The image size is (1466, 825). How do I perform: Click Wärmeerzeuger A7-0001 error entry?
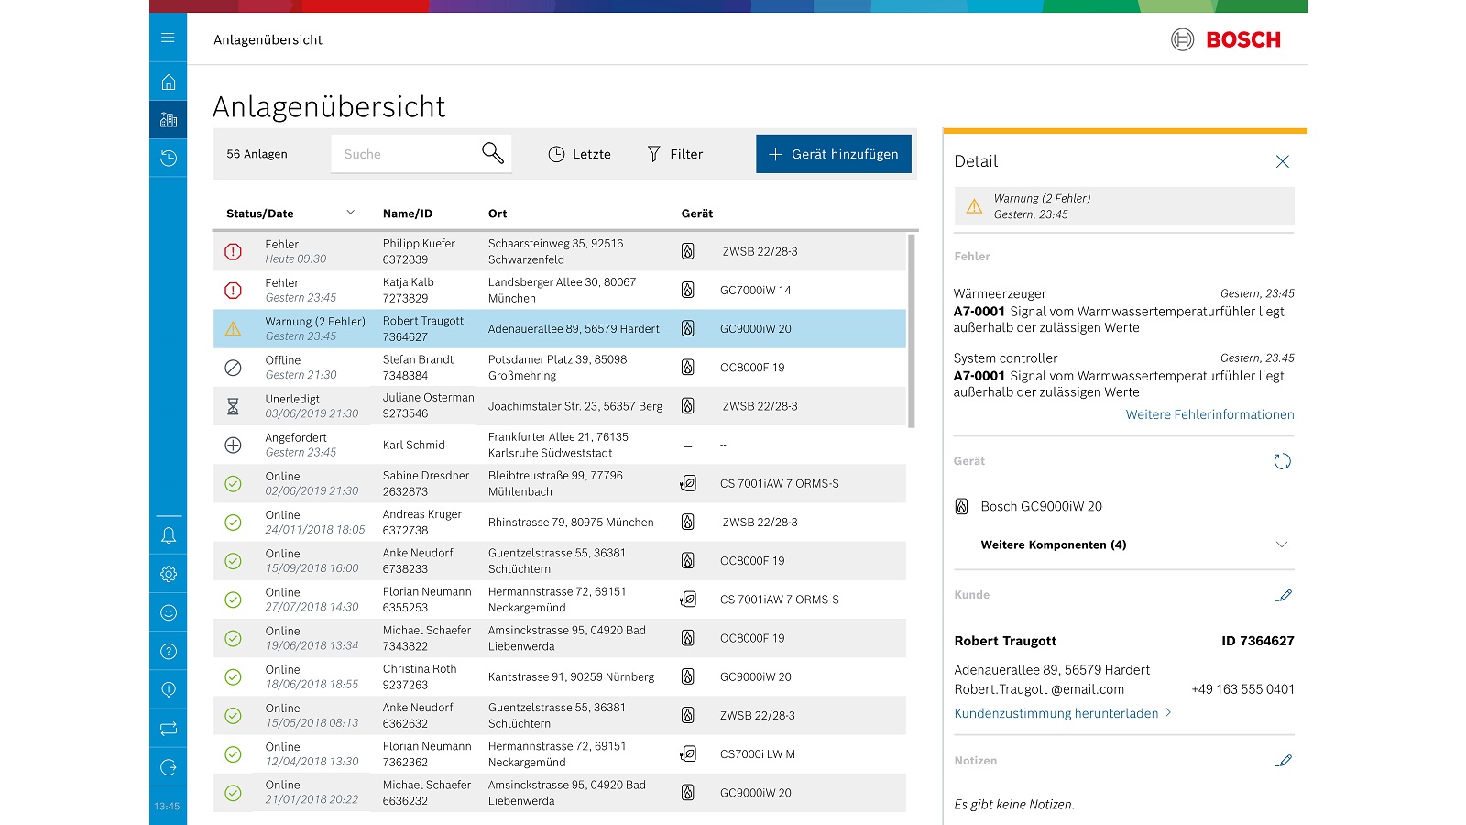tap(1124, 311)
